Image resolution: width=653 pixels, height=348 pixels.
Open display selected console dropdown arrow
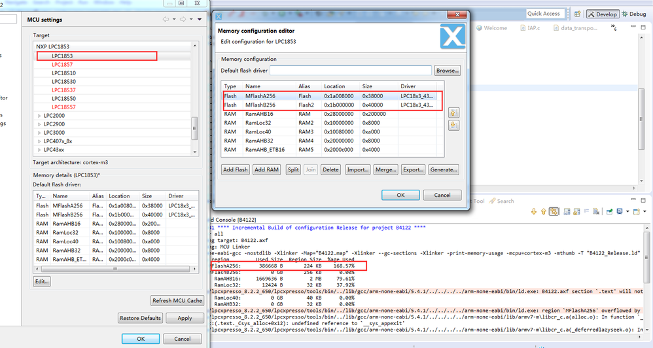tap(627, 211)
